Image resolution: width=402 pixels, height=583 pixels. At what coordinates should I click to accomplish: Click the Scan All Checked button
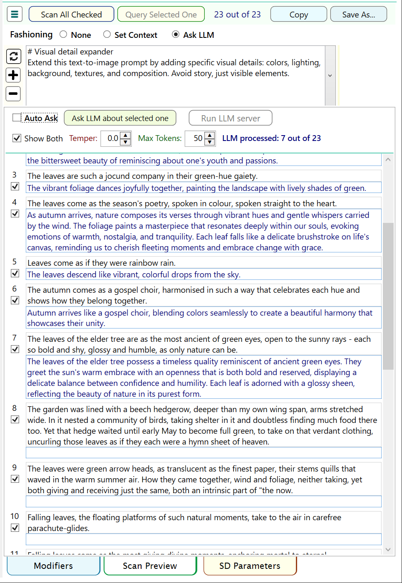(71, 14)
